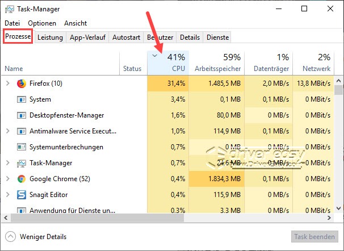Click the Desktopfenster-Manager process icon

coord(21,115)
